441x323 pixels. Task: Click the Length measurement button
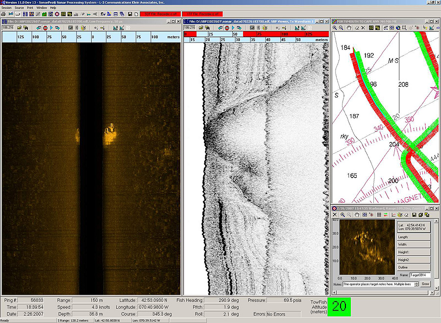413,237
